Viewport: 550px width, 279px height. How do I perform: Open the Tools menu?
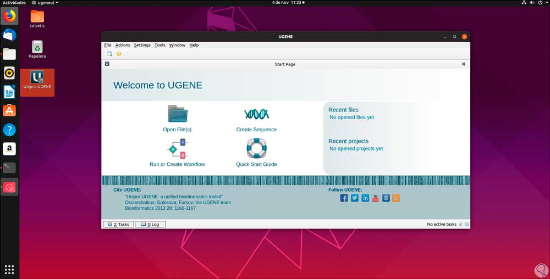(159, 45)
